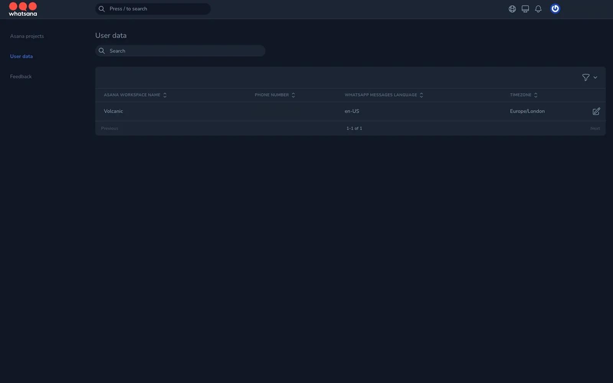Edit the Volcanic row via pencil icon
Viewport: 613px width, 383px height.
tap(596, 111)
